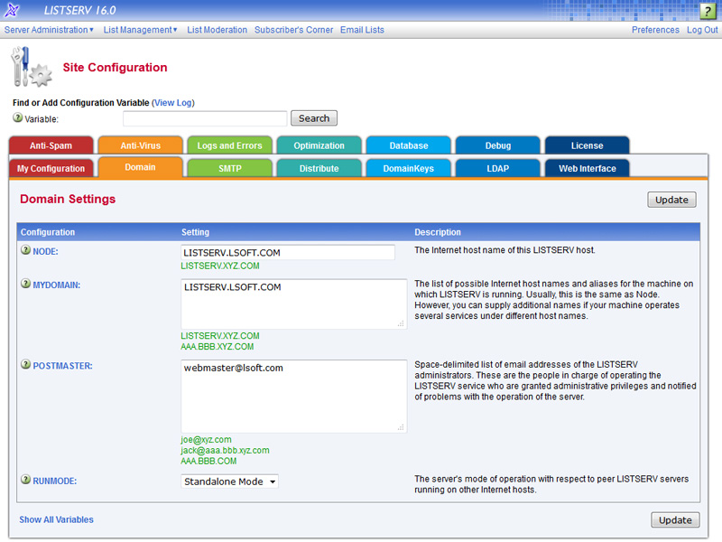The image size is (722, 542).
Task: Click help icon beside MYDOMAIN setting
Action: pyautogui.click(x=26, y=284)
